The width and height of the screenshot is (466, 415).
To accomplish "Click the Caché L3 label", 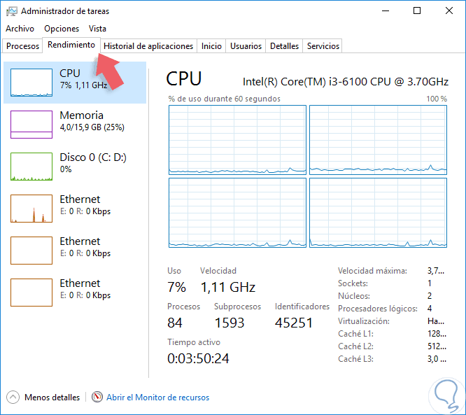I will click(355, 359).
